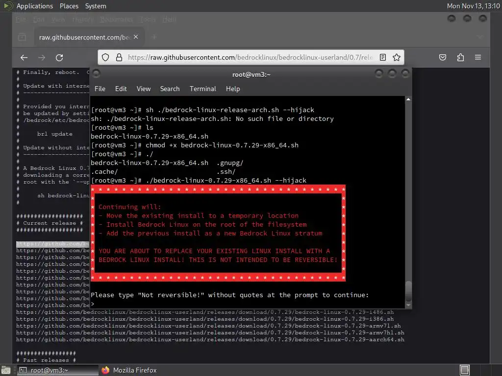Click the clock Mon Nov 13, 13:10
Image resolution: width=502 pixels, height=376 pixels.
pos(473,6)
